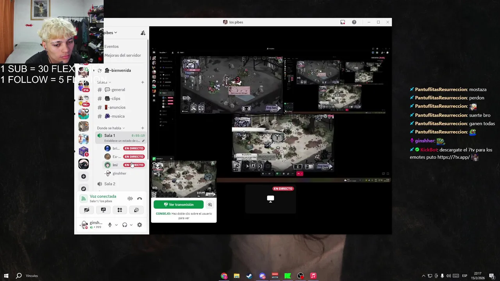Open discover servers compass icon

(x=84, y=189)
